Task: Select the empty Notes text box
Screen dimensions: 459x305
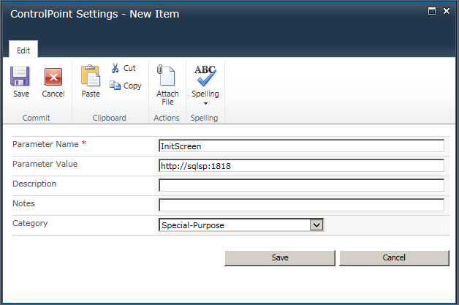Action: (301, 206)
